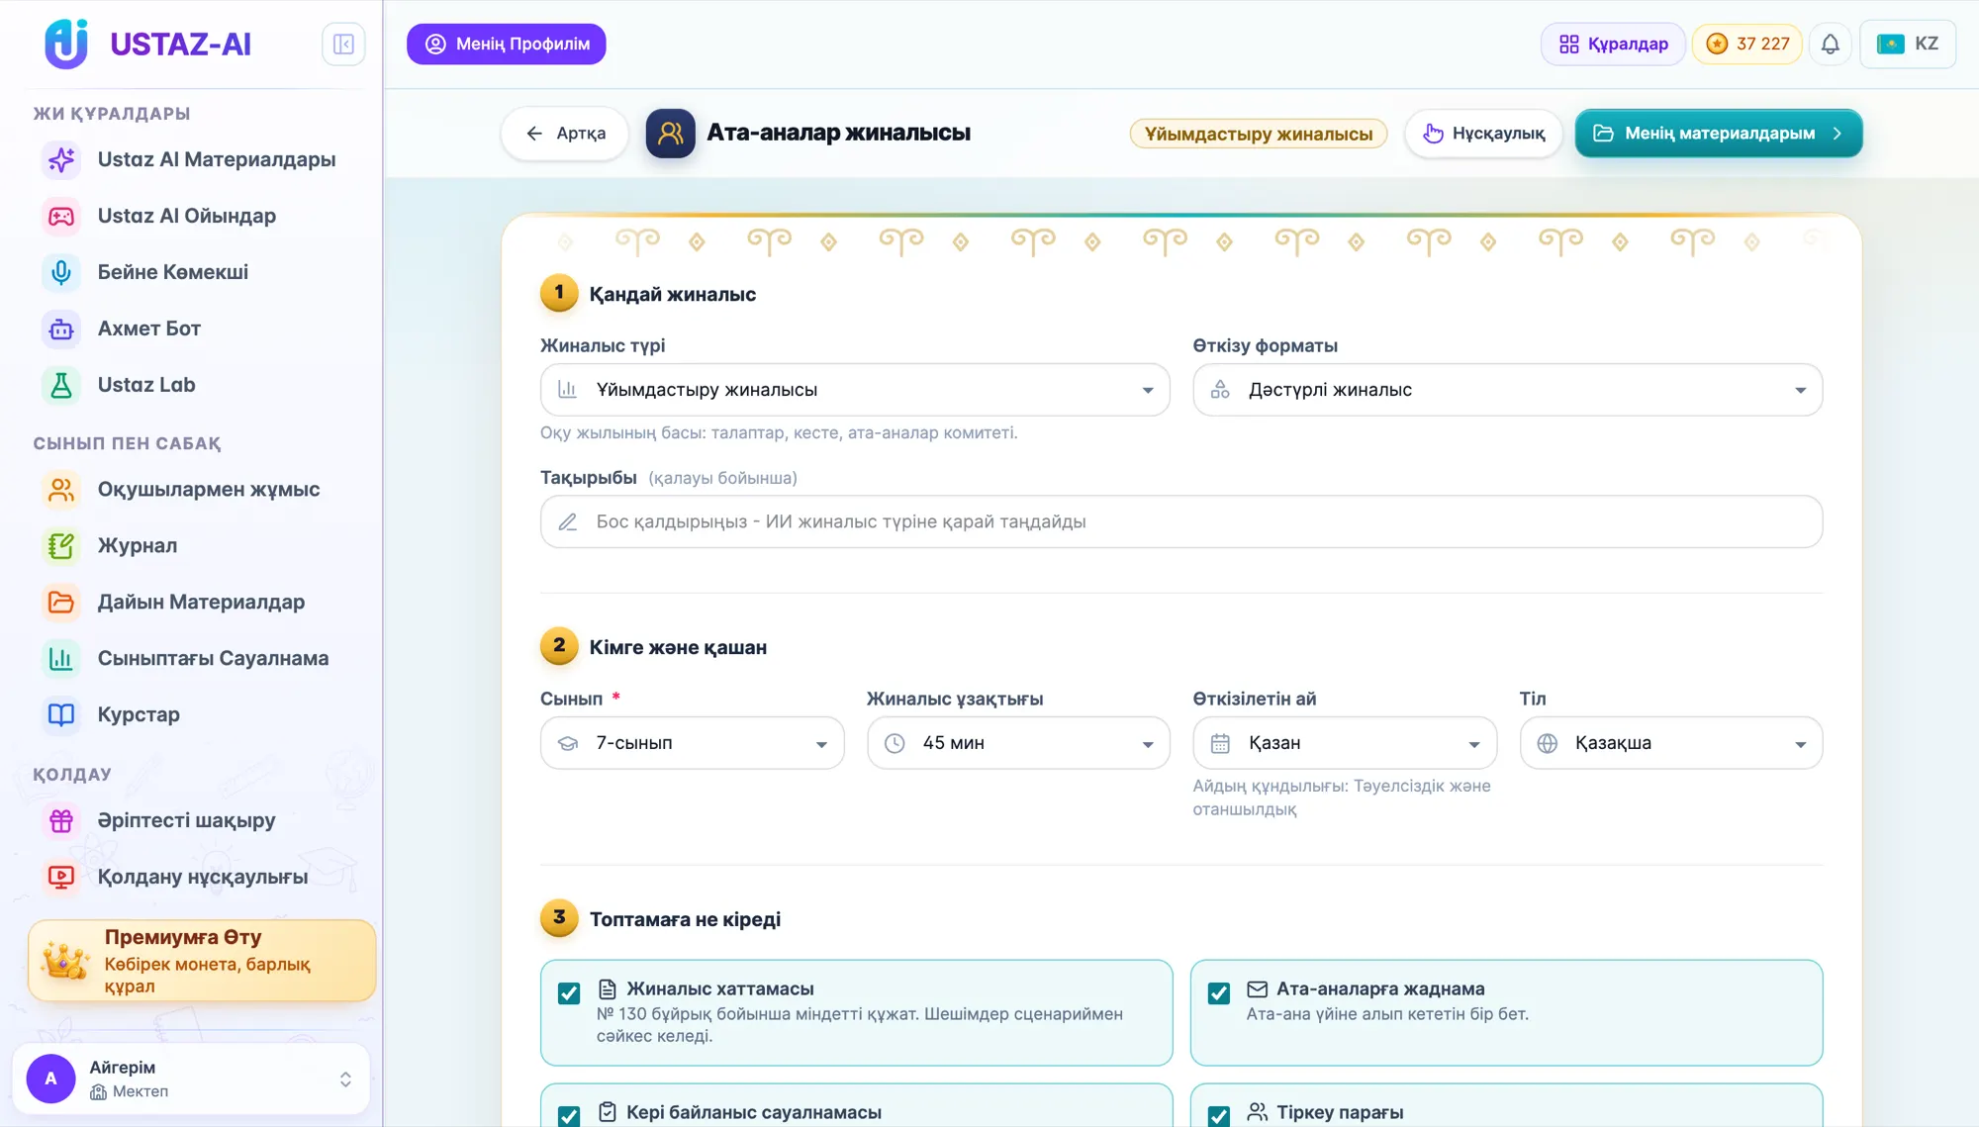Open Журнал notebook icon
The image size is (1979, 1127).
[x=61, y=546]
